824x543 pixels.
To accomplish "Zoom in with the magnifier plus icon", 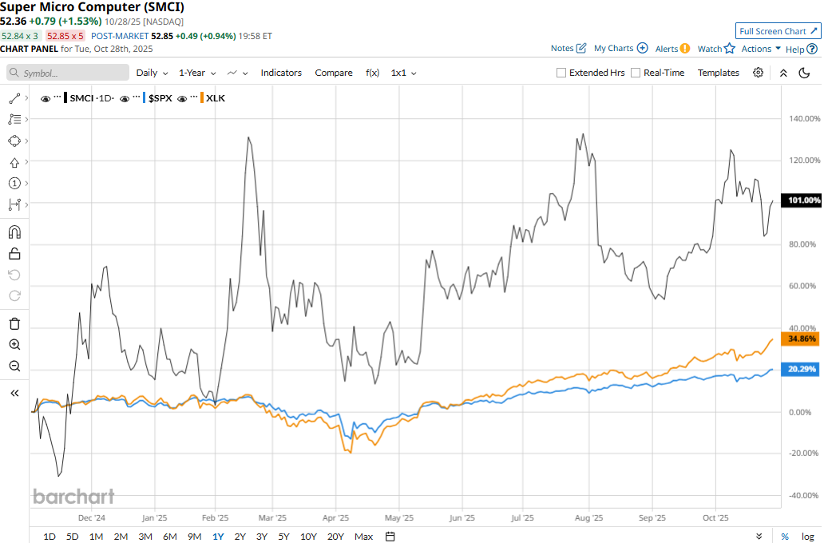I will click(14, 345).
